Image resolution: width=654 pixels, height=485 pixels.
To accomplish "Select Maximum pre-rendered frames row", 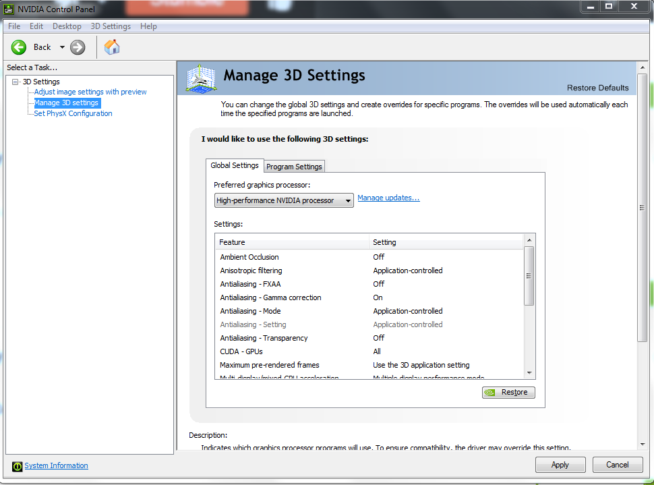I will pyautogui.click(x=369, y=365).
